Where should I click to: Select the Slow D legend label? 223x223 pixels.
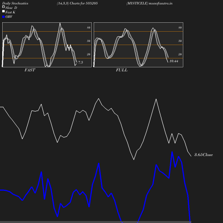11,8
